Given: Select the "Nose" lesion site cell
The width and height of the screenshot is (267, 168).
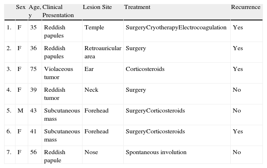Looking at the screenshot, I should [x=91, y=152].
